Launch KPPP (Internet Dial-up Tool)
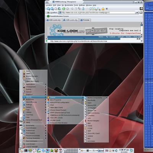The height and width of the screenshot is (153, 153). [x=65, y=113]
